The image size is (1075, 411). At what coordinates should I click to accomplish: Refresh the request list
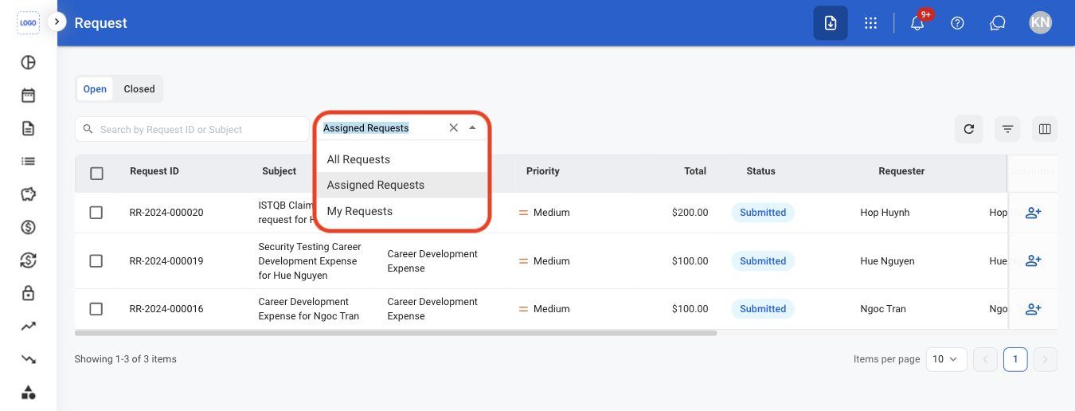coord(968,129)
